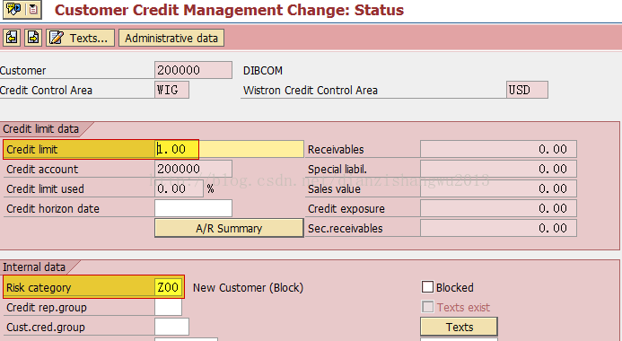Screen dimensions: 622x341
Task: Open the A/R Summary
Action: (229, 229)
